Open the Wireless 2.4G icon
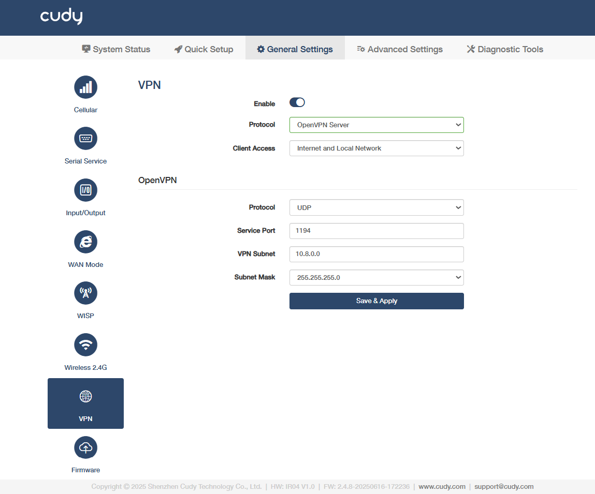This screenshot has width=595, height=494. [85, 345]
